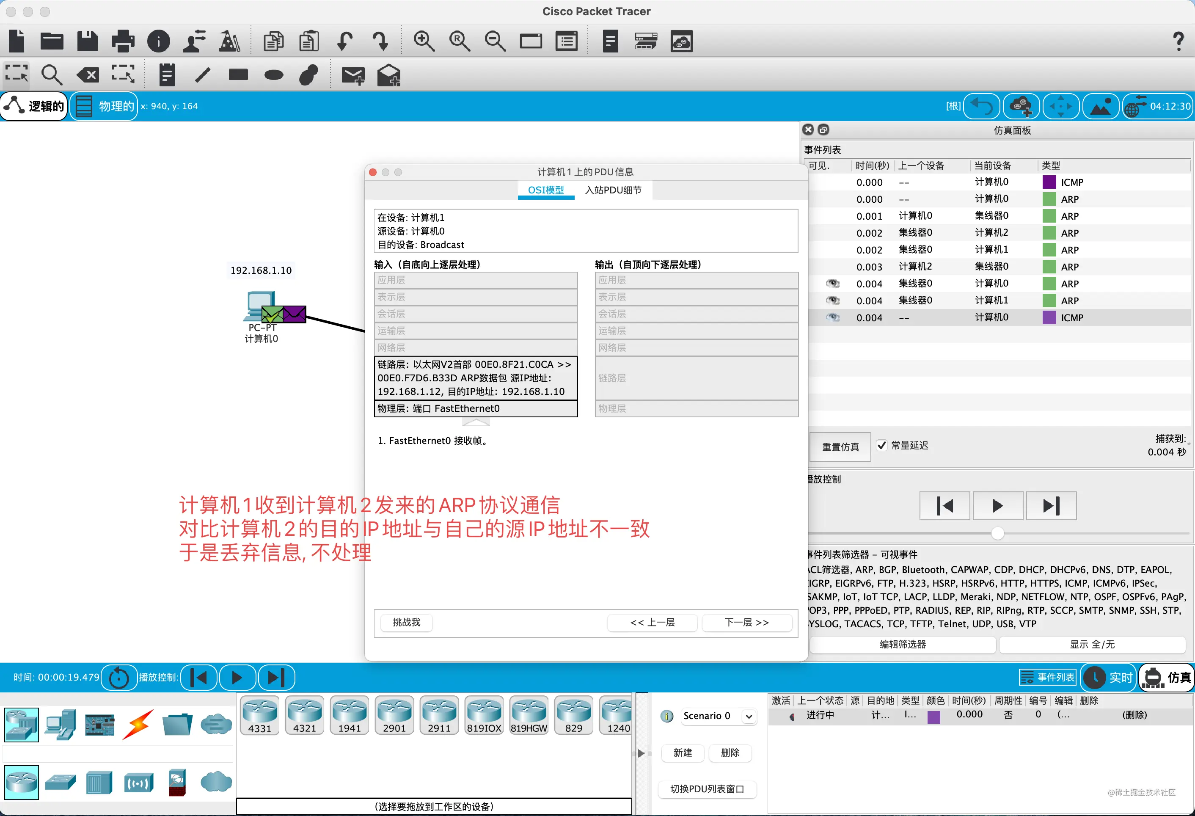Toggle eye icon on last ICMP row

pyautogui.click(x=832, y=317)
